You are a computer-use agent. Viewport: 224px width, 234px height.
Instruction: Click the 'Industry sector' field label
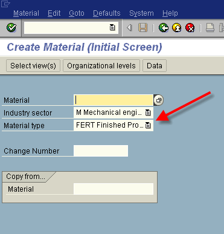pos(28,113)
